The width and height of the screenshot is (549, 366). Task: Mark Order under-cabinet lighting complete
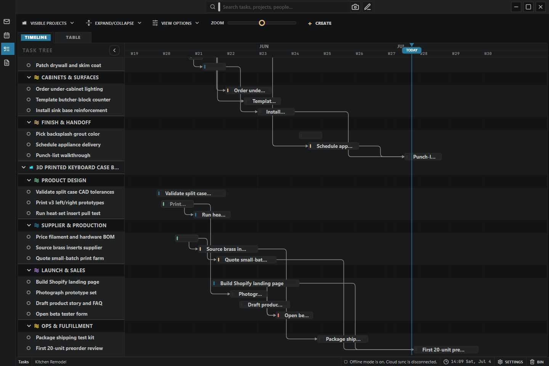coord(29,89)
